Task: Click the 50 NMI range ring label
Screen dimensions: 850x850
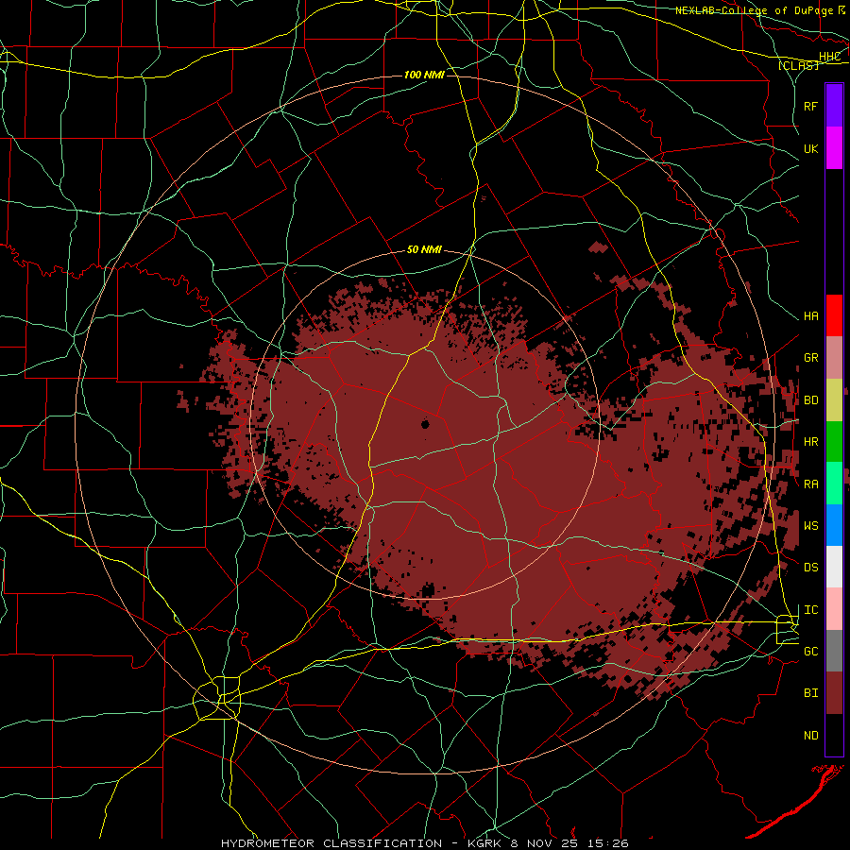Action: coord(424,249)
